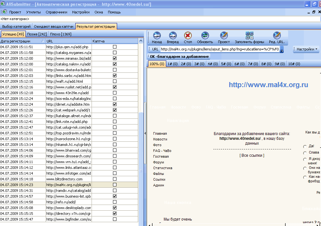Image resolution: width=321 pixels, height=226 pixels.
Task: Click the "Все ссылки" link
Action: (x=252, y=155)
